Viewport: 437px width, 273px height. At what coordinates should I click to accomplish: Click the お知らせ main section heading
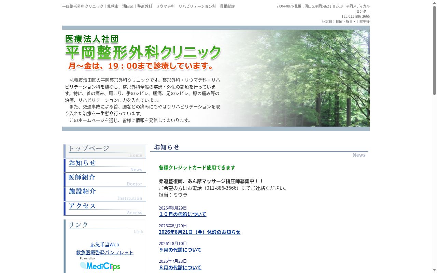259,151
